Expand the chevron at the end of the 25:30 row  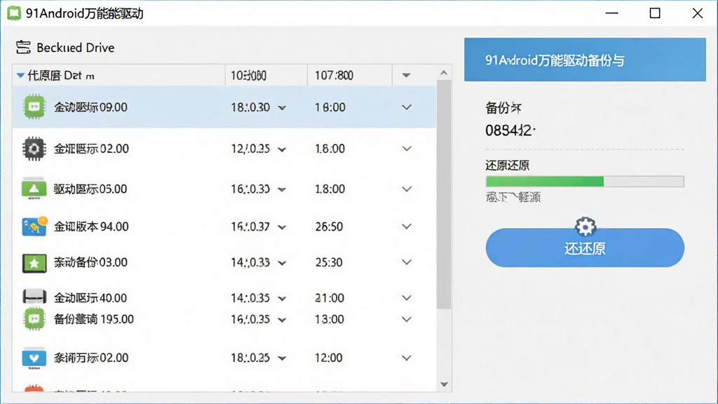(x=407, y=262)
